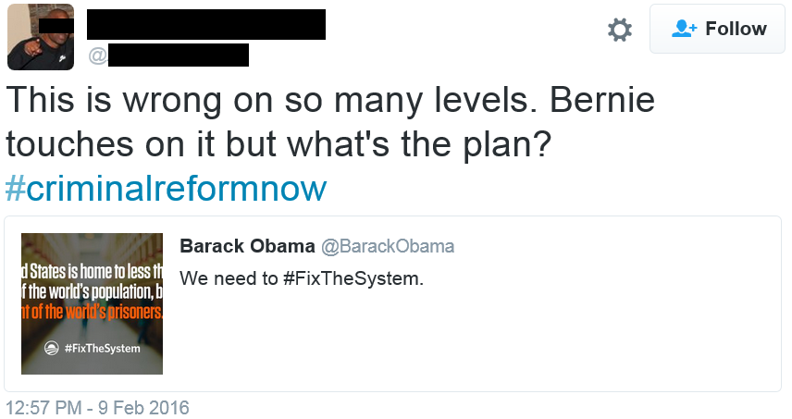Click the person-plus icon on Follow
Viewport: 792px width, 419px height.
point(684,30)
